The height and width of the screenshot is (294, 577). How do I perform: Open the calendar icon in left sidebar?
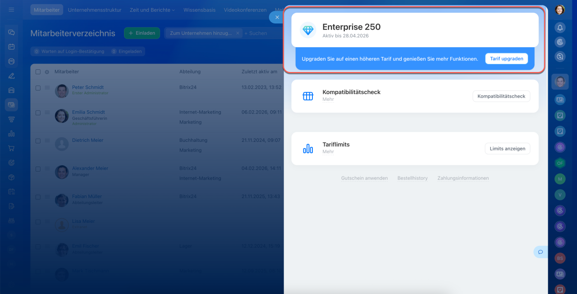[x=11, y=47]
